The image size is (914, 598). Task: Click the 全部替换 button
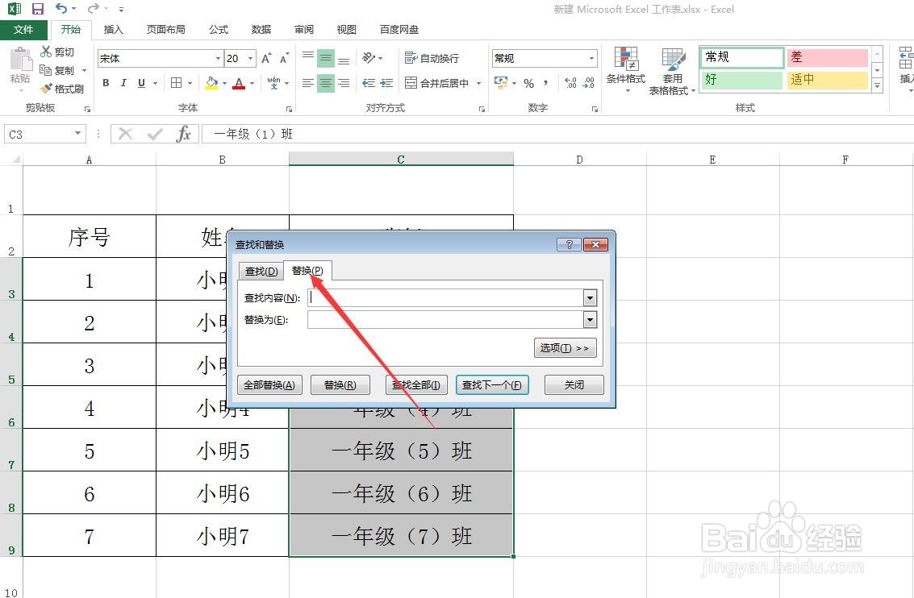(269, 384)
